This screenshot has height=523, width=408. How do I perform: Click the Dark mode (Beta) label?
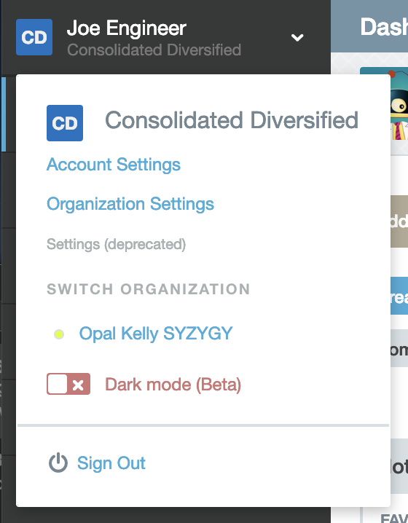[x=173, y=385]
